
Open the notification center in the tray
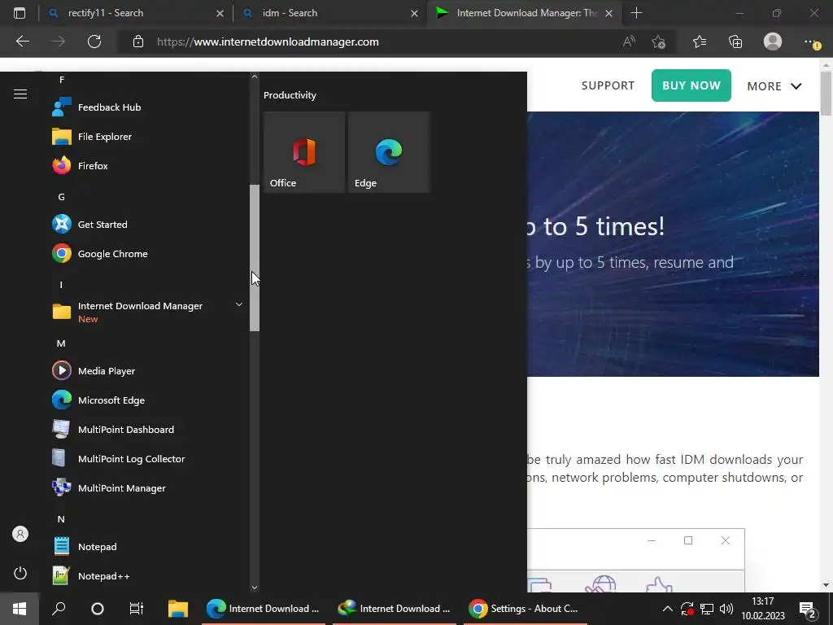tap(808, 609)
